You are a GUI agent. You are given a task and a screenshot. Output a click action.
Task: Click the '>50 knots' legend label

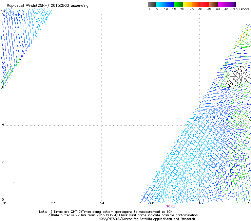pyautogui.click(x=241, y=9)
